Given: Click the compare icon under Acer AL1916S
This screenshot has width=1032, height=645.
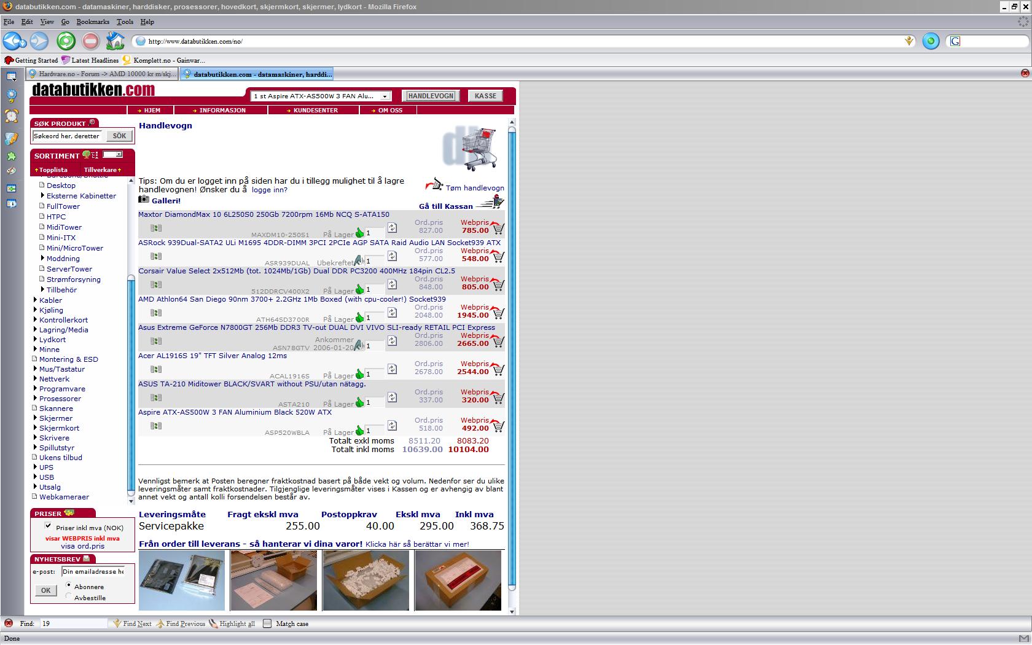Looking at the screenshot, I should pyautogui.click(x=156, y=369).
